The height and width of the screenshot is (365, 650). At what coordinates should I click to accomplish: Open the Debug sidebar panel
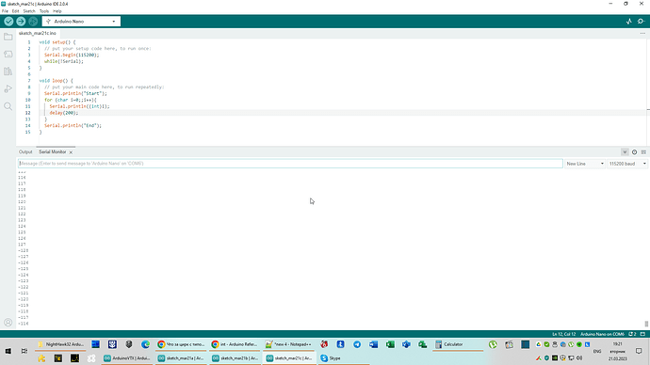pyautogui.click(x=8, y=88)
